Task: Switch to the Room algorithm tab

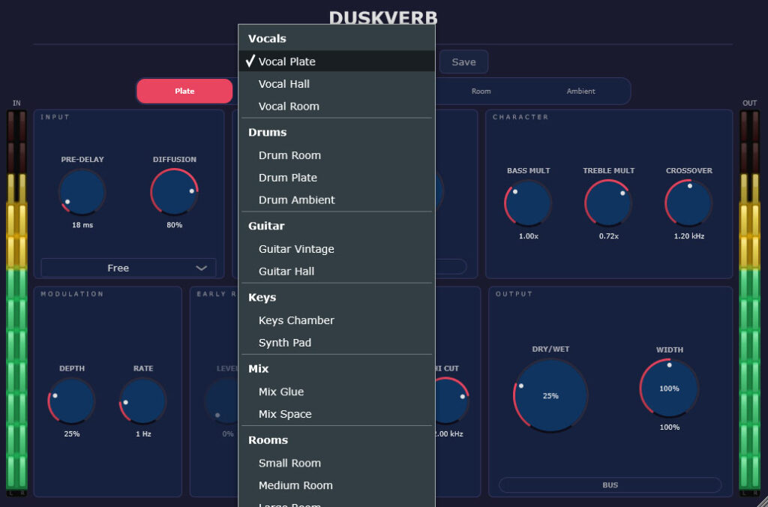Action: click(x=481, y=91)
